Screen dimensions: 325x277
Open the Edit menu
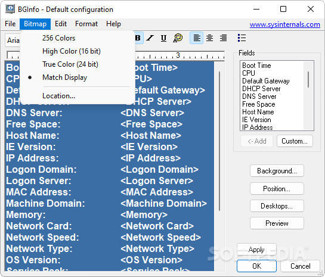[61, 24]
